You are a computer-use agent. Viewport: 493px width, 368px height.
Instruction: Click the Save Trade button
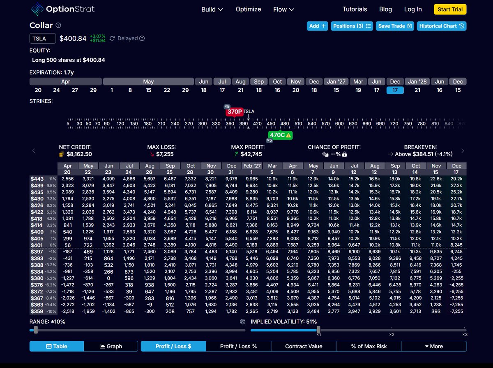(x=395, y=26)
